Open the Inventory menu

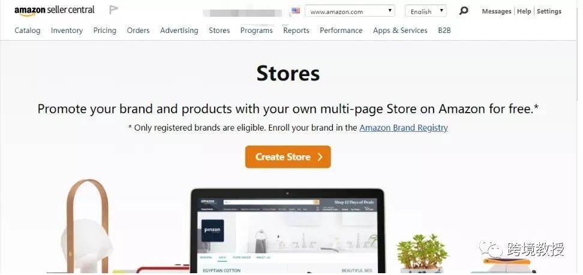point(67,31)
